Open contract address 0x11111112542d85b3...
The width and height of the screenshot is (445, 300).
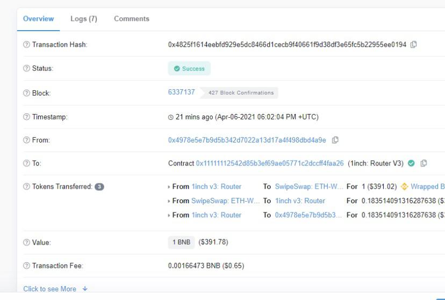270,163
